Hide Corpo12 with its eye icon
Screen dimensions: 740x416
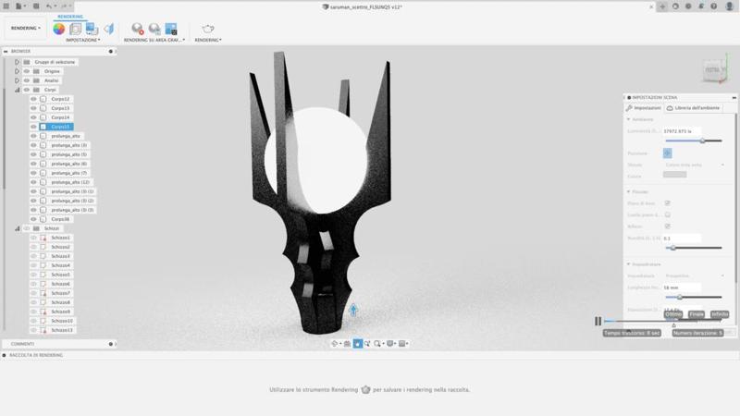pyautogui.click(x=33, y=99)
